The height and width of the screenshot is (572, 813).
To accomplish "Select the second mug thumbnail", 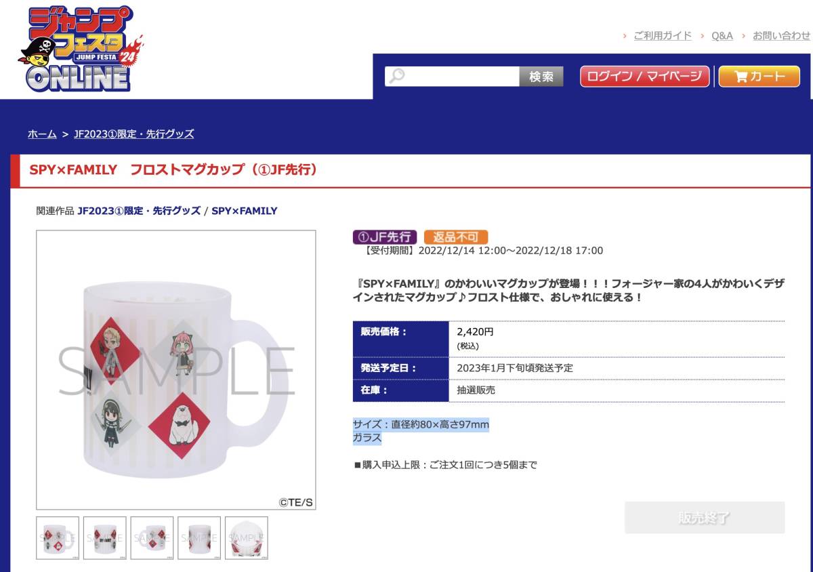I will (105, 538).
